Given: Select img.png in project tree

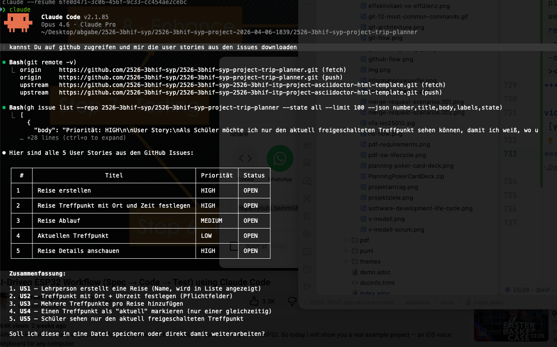Looking at the screenshot, I should tap(379, 70).
